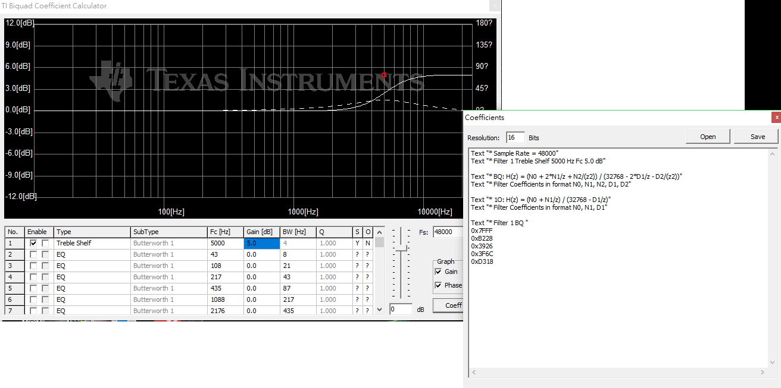
Task: Click the Filter 1 BQ text line
Action: point(499,223)
